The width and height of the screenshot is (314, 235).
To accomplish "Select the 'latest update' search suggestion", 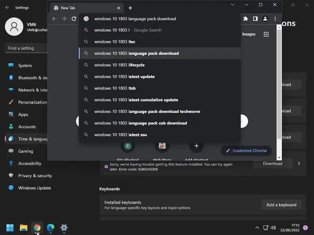I will (x=160, y=76).
